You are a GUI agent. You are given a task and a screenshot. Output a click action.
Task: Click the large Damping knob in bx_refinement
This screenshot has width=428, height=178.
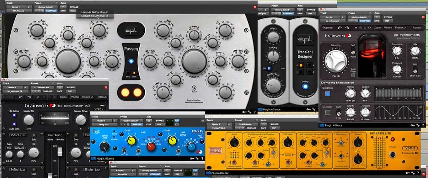(335, 61)
